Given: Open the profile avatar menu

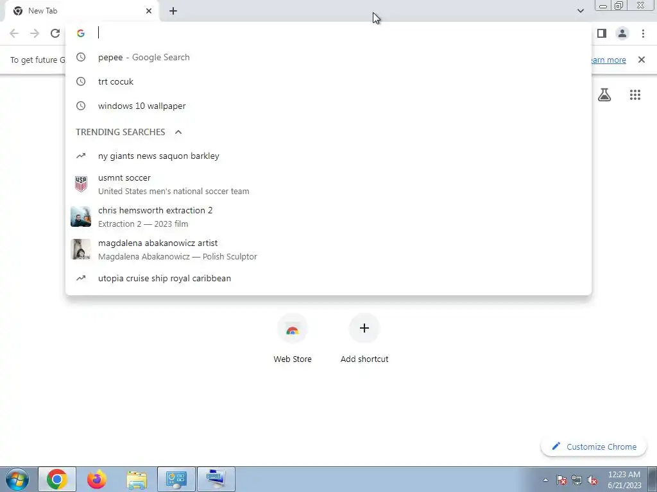Looking at the screenshot, I should (x=622, y=33).
